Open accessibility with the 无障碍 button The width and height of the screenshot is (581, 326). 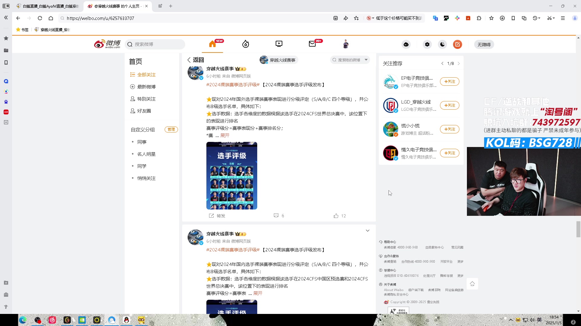coord(484,44)
